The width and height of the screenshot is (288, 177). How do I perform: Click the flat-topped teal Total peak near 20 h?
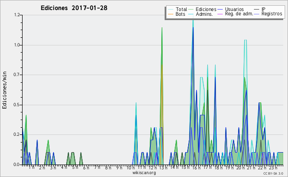point(245,40)
